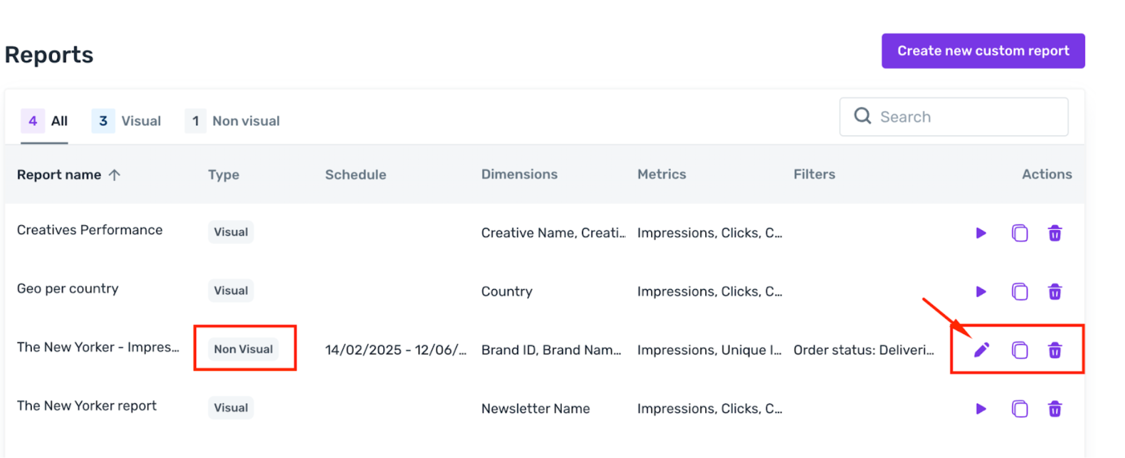Click the Non Visual type badge
The width and height of the screenshot is (1125, 458).
click(x=243, y=349)
